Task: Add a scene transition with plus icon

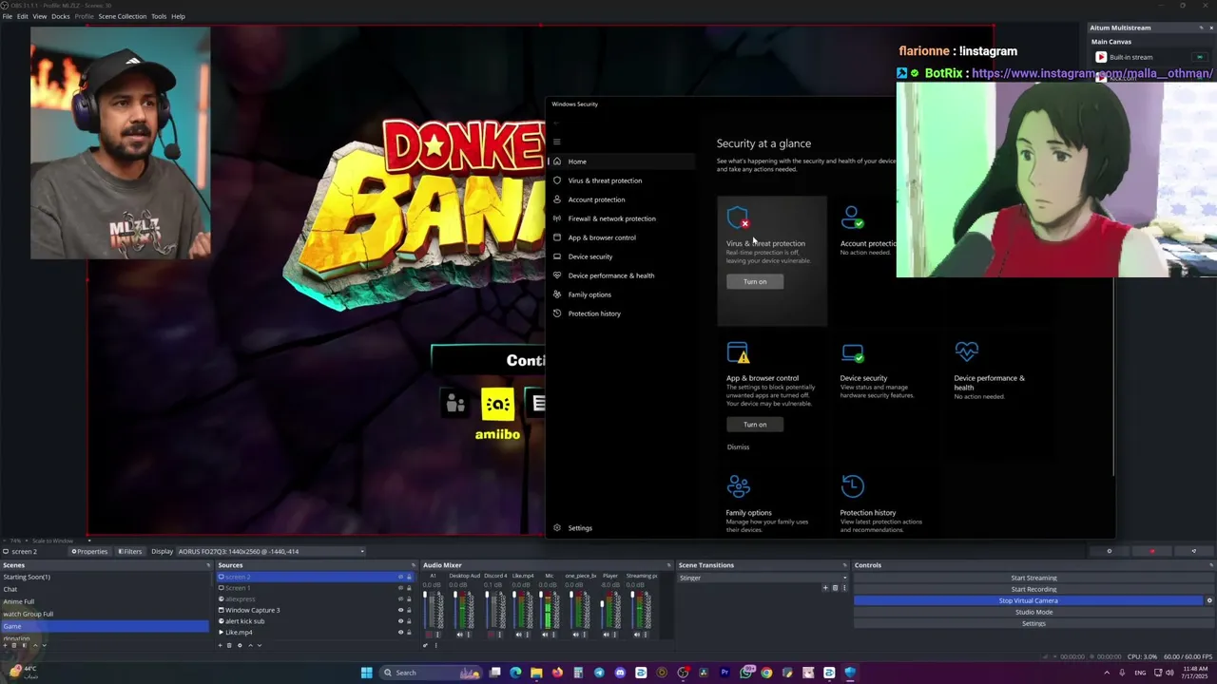Action: click(x=825, y=588)
